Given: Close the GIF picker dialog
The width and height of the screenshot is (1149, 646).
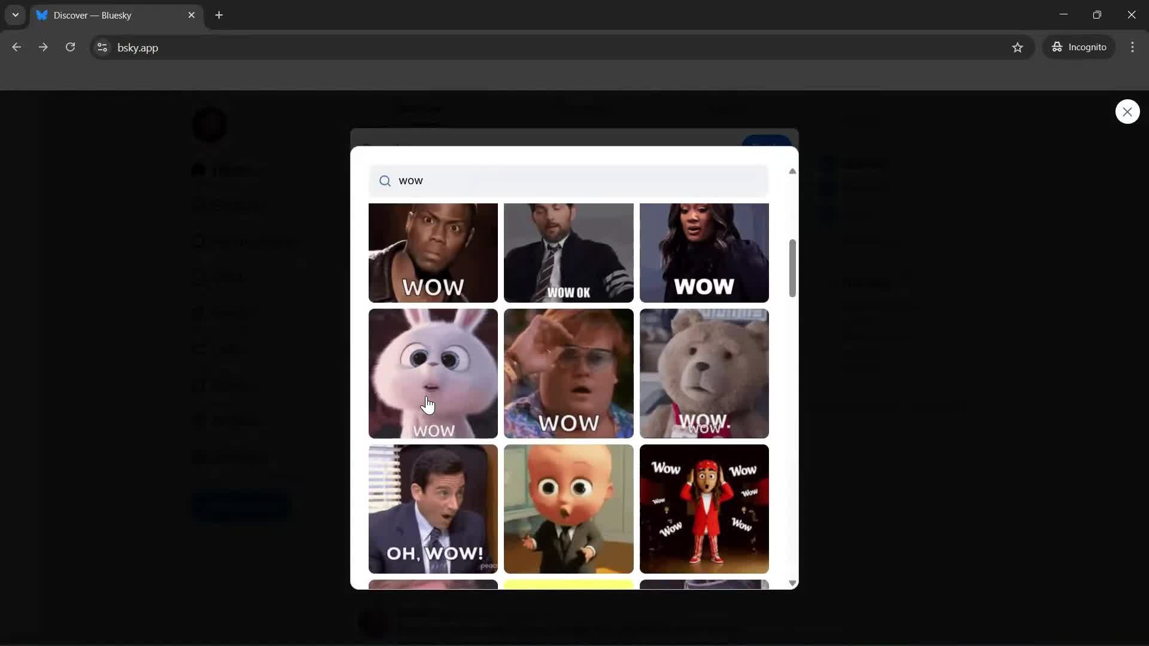Looking at the screenshot, I should coord(1127,111).
